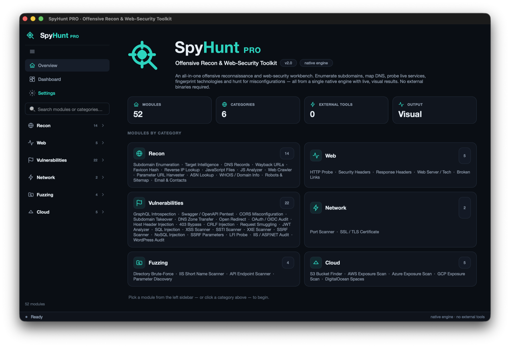Expand the Recon category chevron
The image size is (510, 347).
point(103,125)
